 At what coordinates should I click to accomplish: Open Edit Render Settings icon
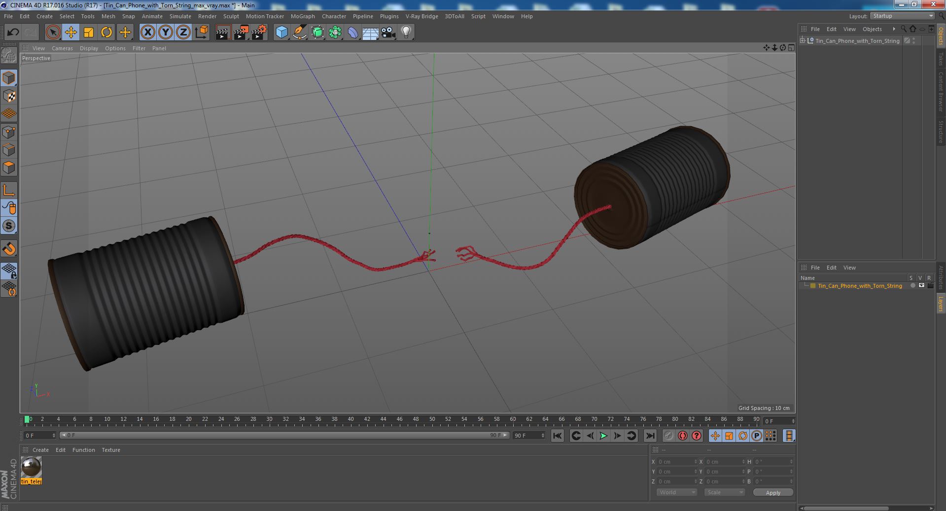(x=259, y=33)
